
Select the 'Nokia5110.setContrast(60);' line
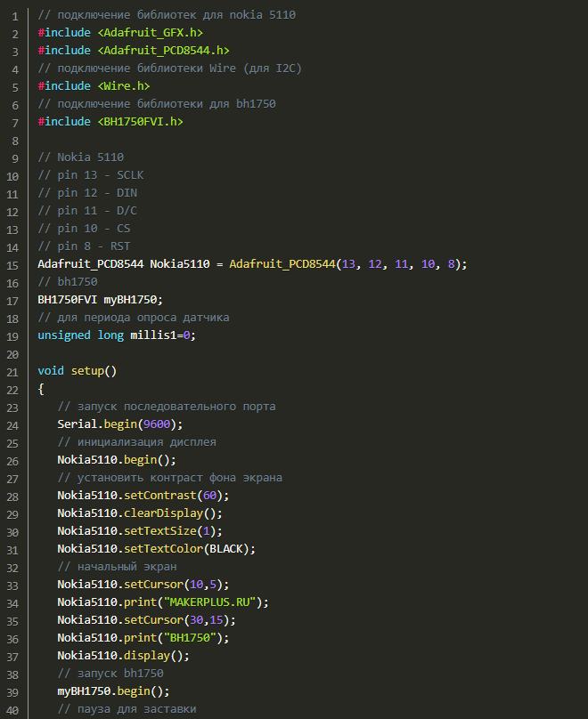[143, 496]
